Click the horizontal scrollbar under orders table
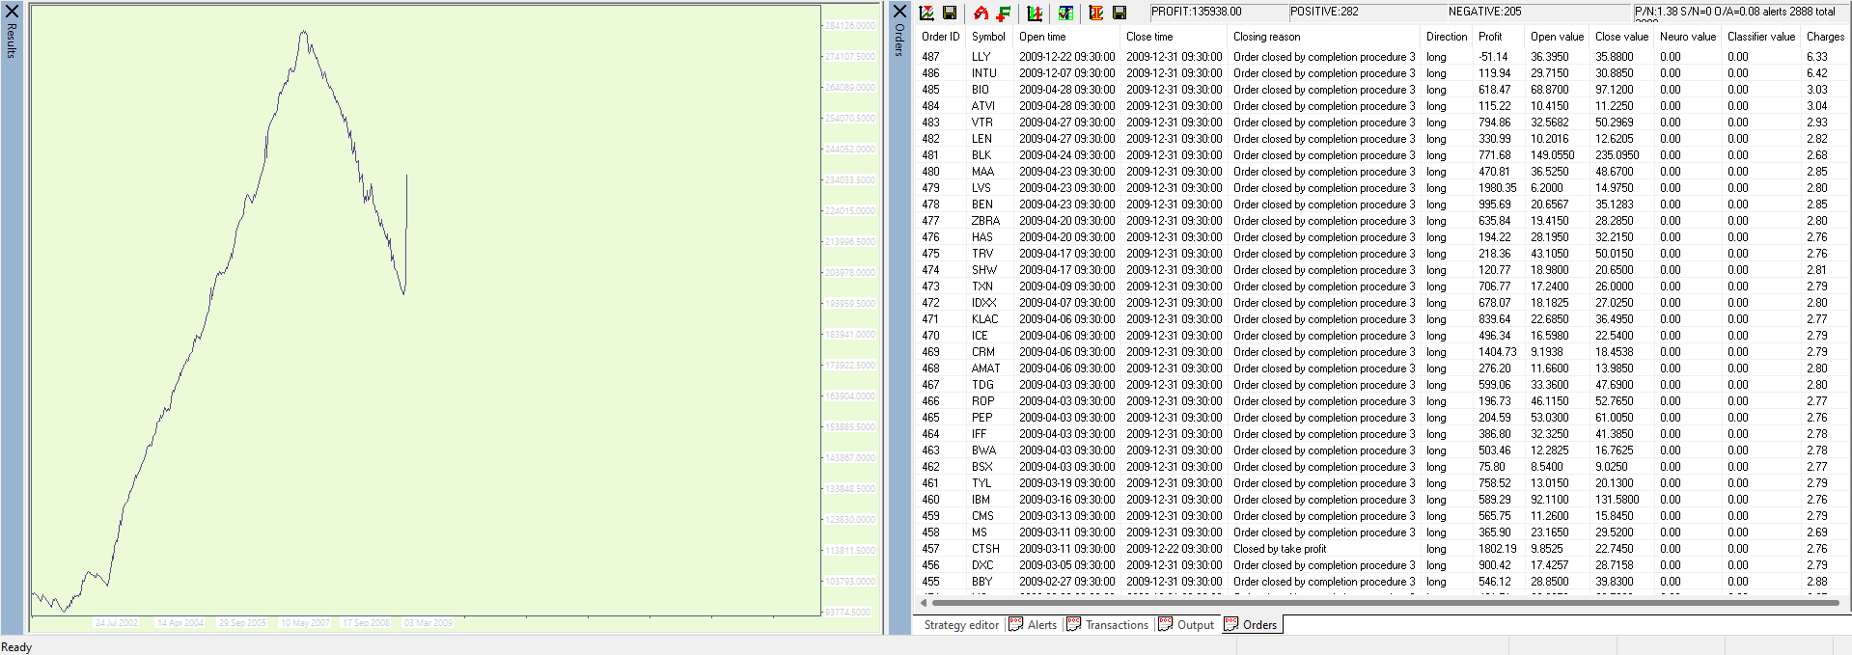The width and height of the screenshot is (1852, 655). tap(1380, 603)
